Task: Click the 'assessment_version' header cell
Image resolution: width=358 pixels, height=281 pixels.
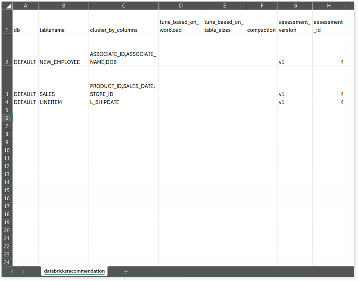Action: coord(295,22)
